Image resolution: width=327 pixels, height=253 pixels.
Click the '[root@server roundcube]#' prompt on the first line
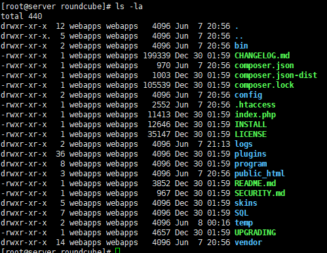(56, 7)
